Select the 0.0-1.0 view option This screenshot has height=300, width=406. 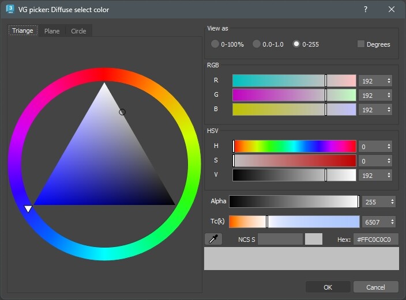(257, 44)
